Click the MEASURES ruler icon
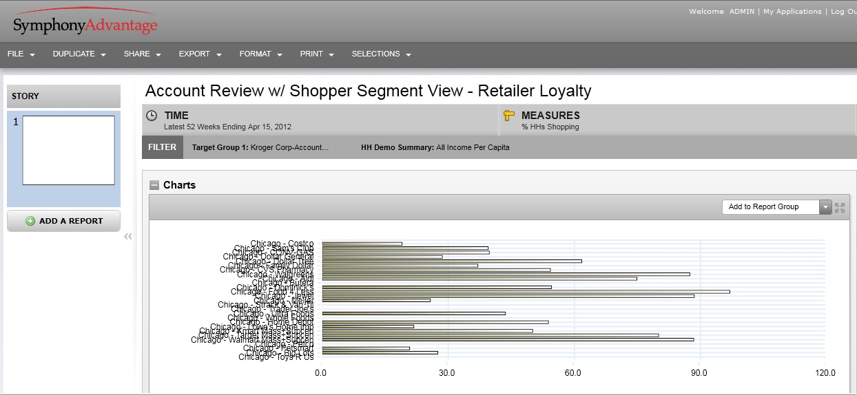This screenshot has height=395, width=857. click(x=509, y=116)
